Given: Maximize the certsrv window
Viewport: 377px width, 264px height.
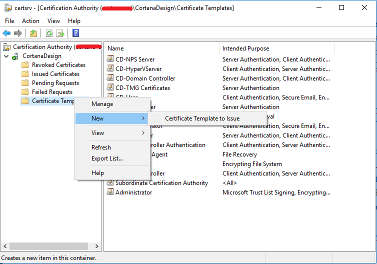Looking at the screenshot, I should [341, 7].
